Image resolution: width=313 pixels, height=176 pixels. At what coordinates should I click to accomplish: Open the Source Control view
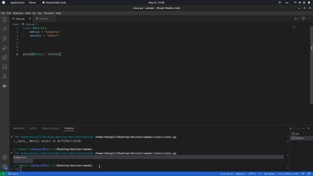pyautogui.click(x=4, y=38)
